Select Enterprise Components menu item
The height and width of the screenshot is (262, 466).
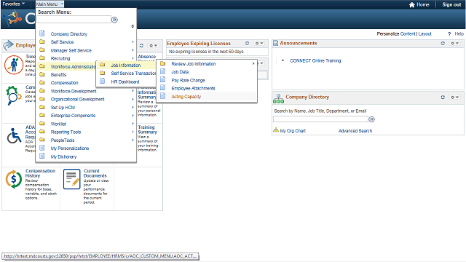click(73, 115)
